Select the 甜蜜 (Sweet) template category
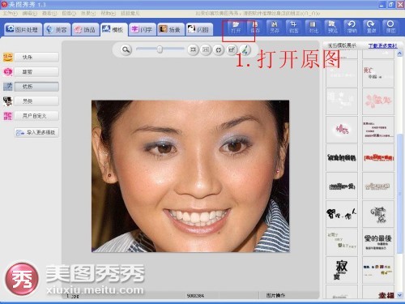The width and height of the screenshot is (405, 304). point(36,72)
